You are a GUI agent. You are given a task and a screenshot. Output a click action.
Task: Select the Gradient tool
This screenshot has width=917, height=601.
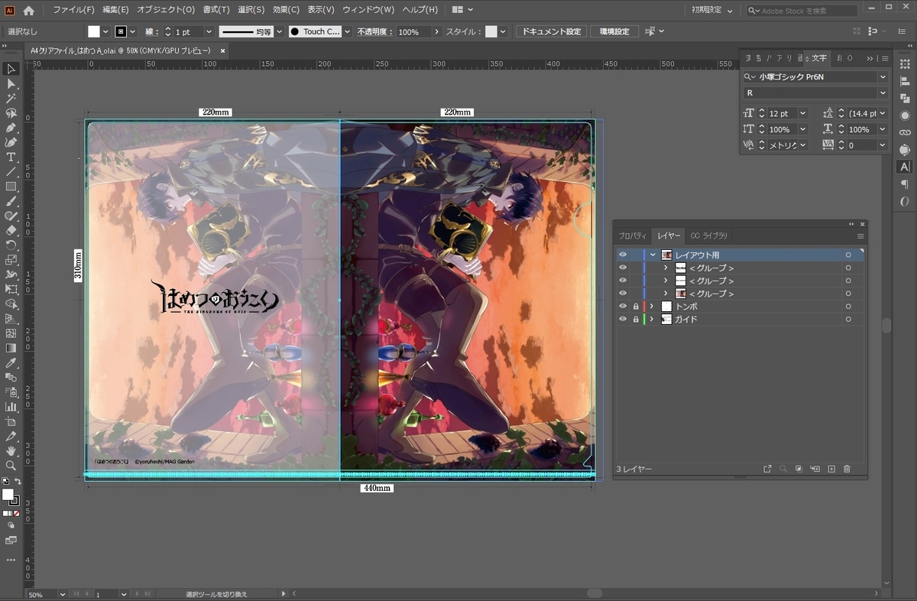pos(11,348)
